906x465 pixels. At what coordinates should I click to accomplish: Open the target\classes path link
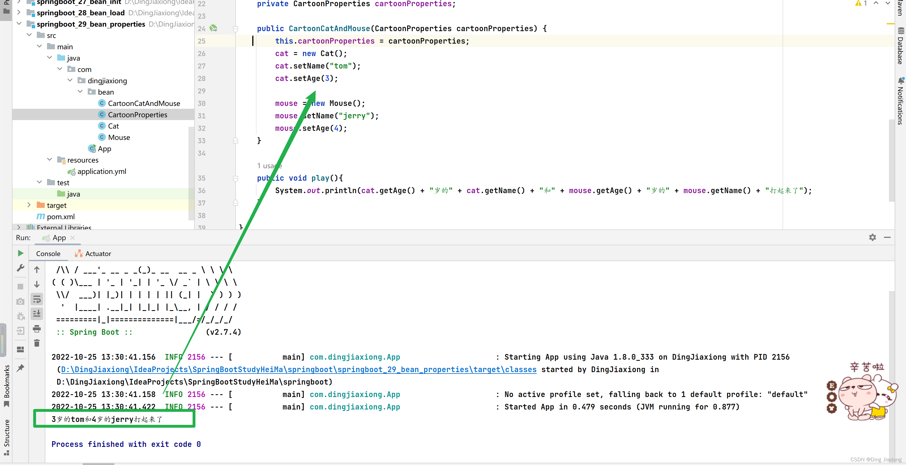click(299, 369)
